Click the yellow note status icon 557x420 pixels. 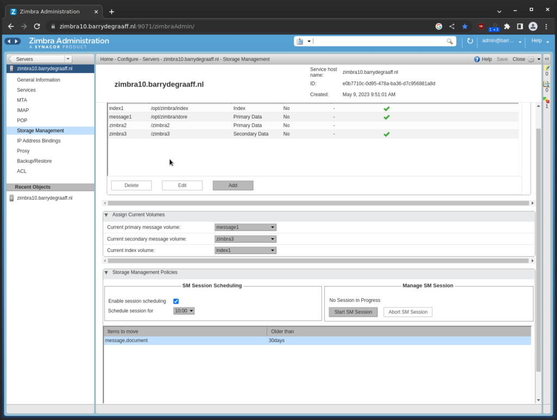click(x=547, y=68)
